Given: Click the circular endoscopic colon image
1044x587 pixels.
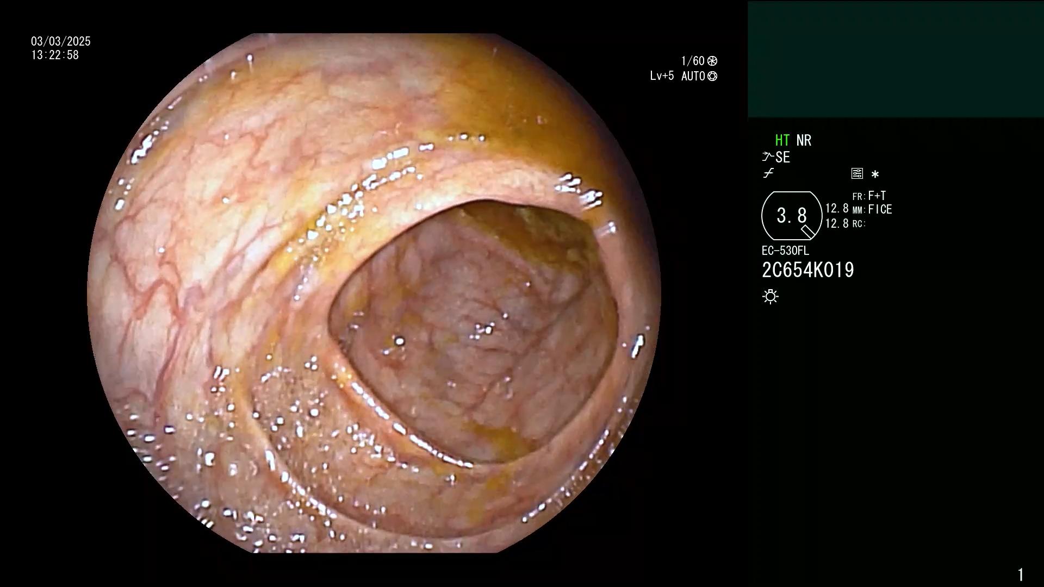Looking at the screenshot, I should coord(374,293).
